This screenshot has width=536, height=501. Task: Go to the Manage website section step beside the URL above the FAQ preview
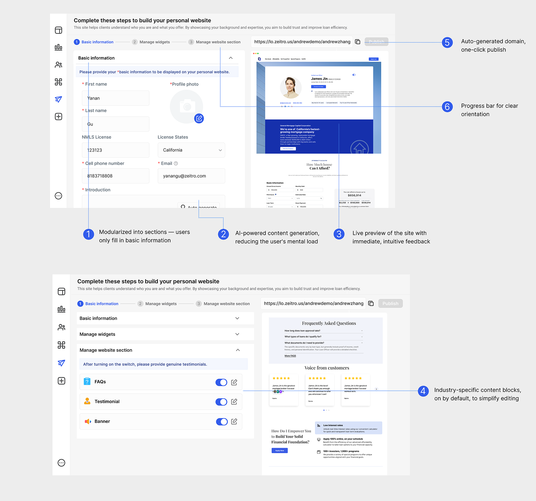point(223,304)
